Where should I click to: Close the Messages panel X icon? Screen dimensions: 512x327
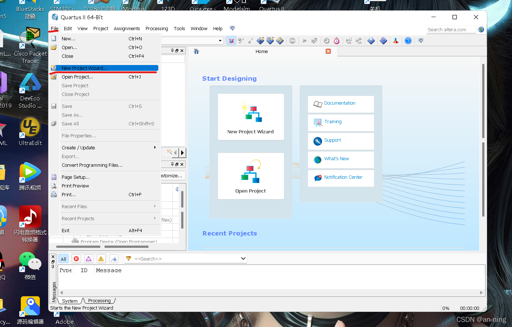tap(53, 257)
